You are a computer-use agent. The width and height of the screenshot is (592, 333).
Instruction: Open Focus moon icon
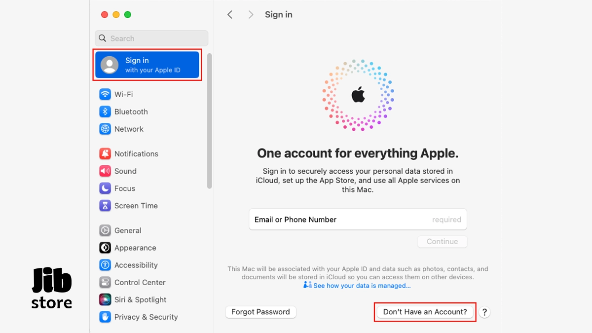105,188
